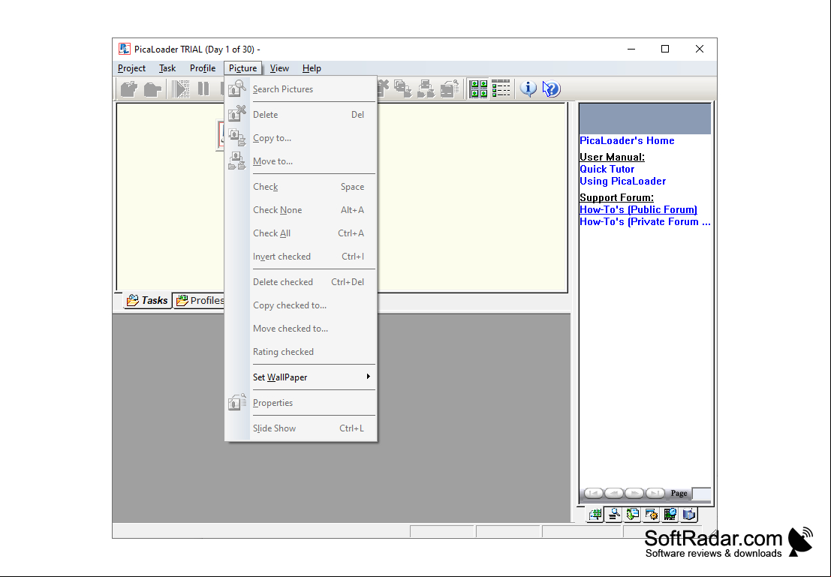Screen dimensions: 831x577
Task: Go to first page navigation button
Action: 594,493
